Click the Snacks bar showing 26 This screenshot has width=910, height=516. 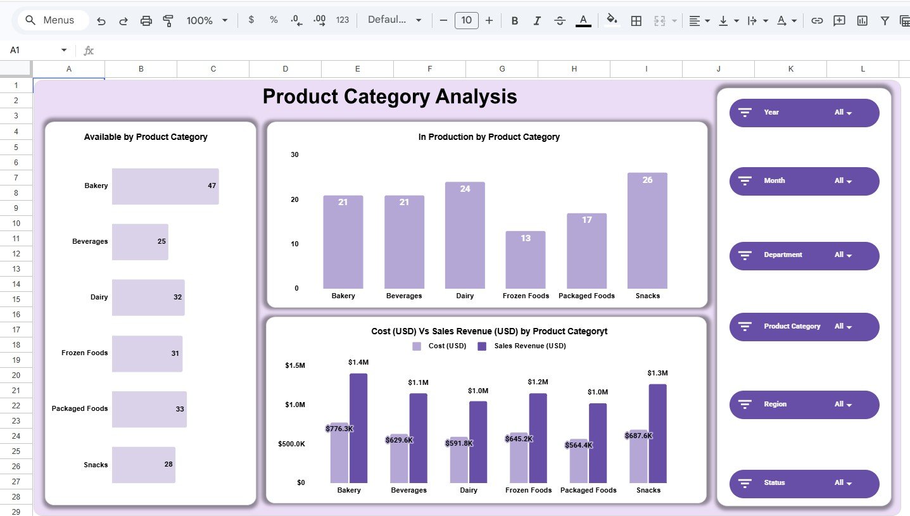point(647,230)
